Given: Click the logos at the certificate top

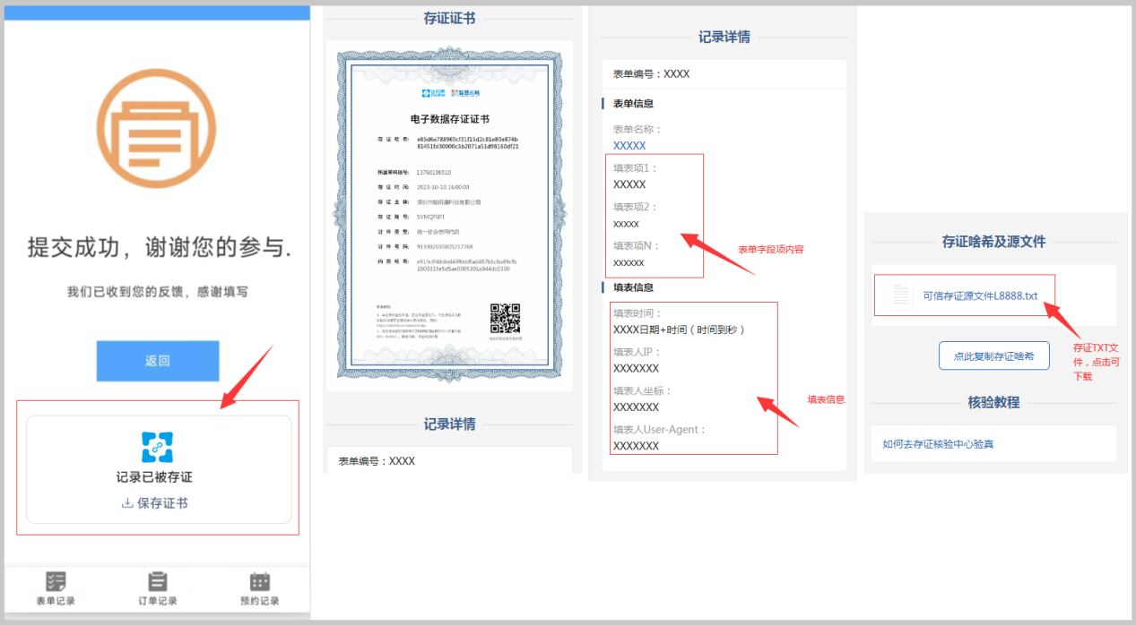Looking at the screenshot, I should pos(449,92).
